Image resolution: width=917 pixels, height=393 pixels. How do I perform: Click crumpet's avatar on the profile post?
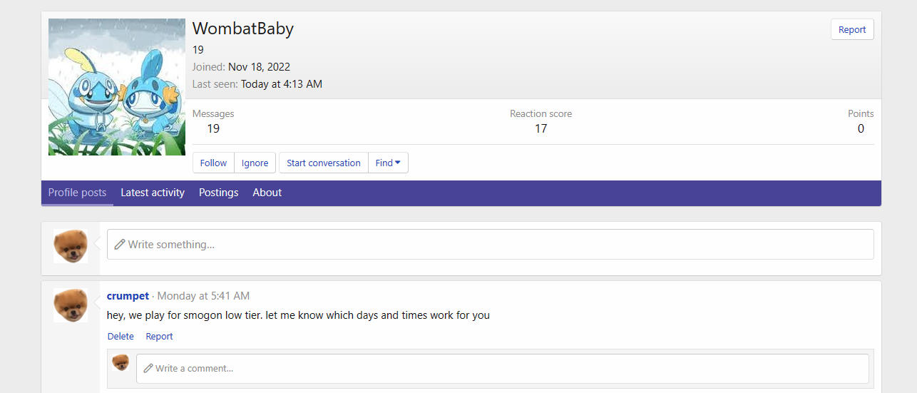click(x=71, y=305)
